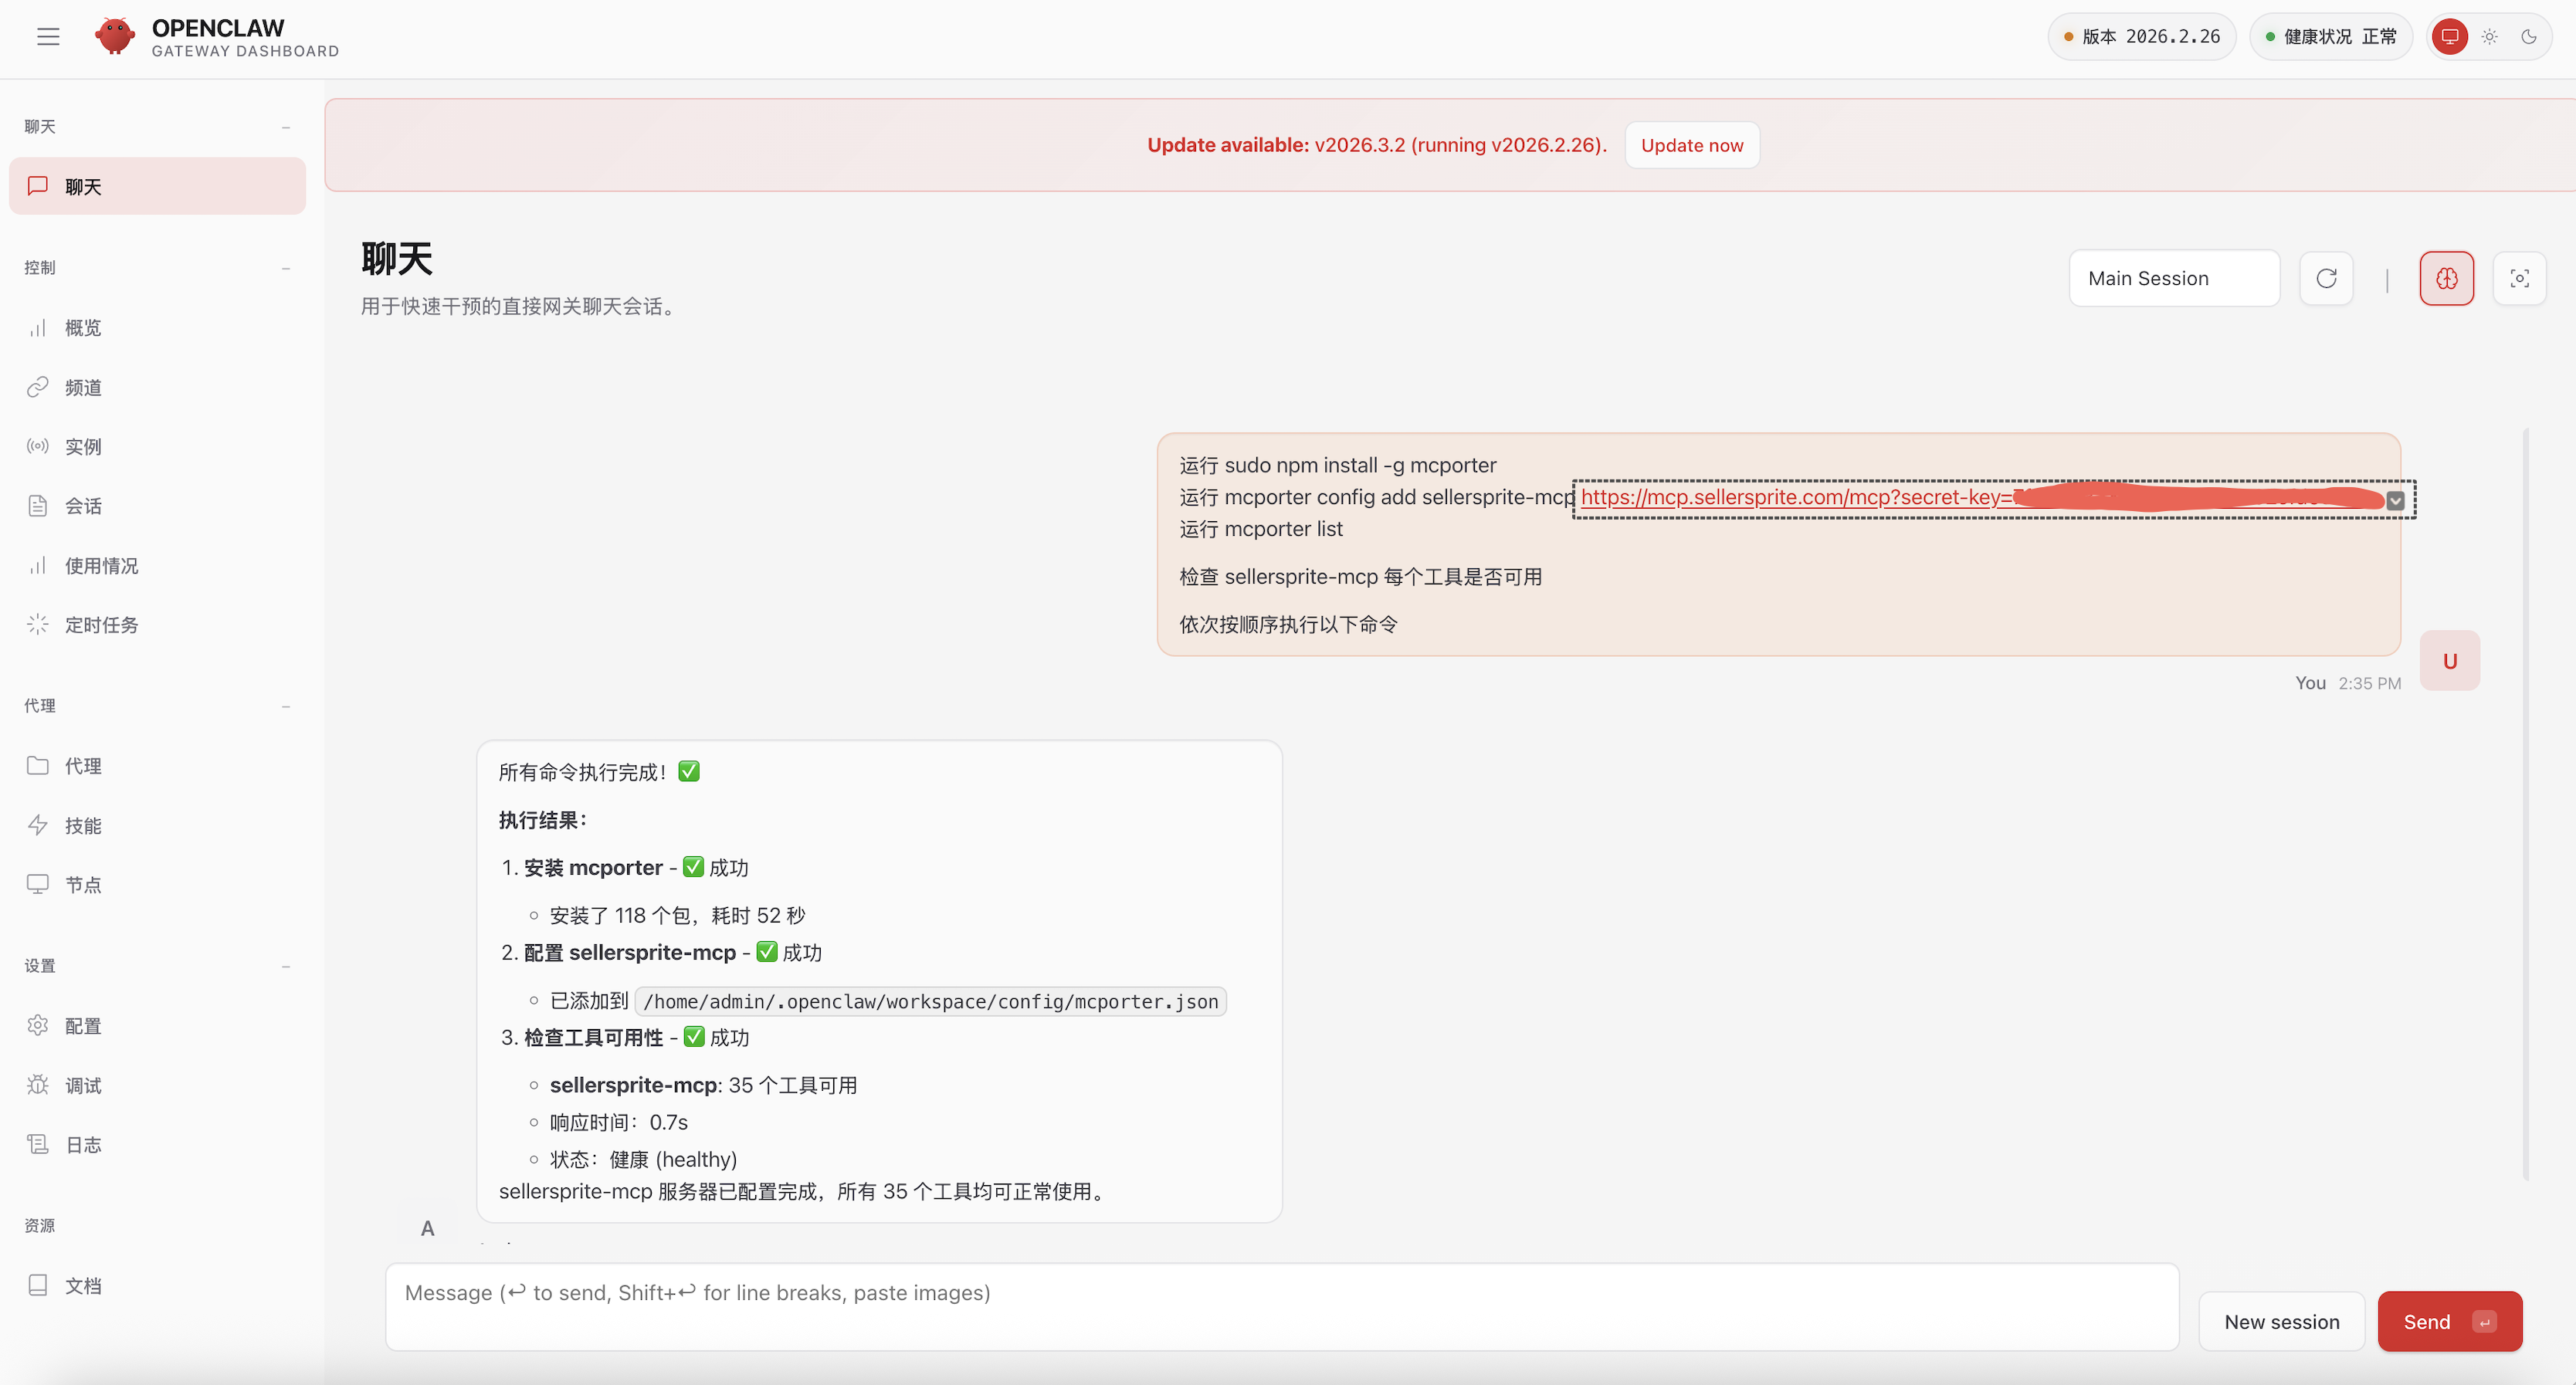
Task: Switch to dark theme moon icon
Action: [2529, 37]
